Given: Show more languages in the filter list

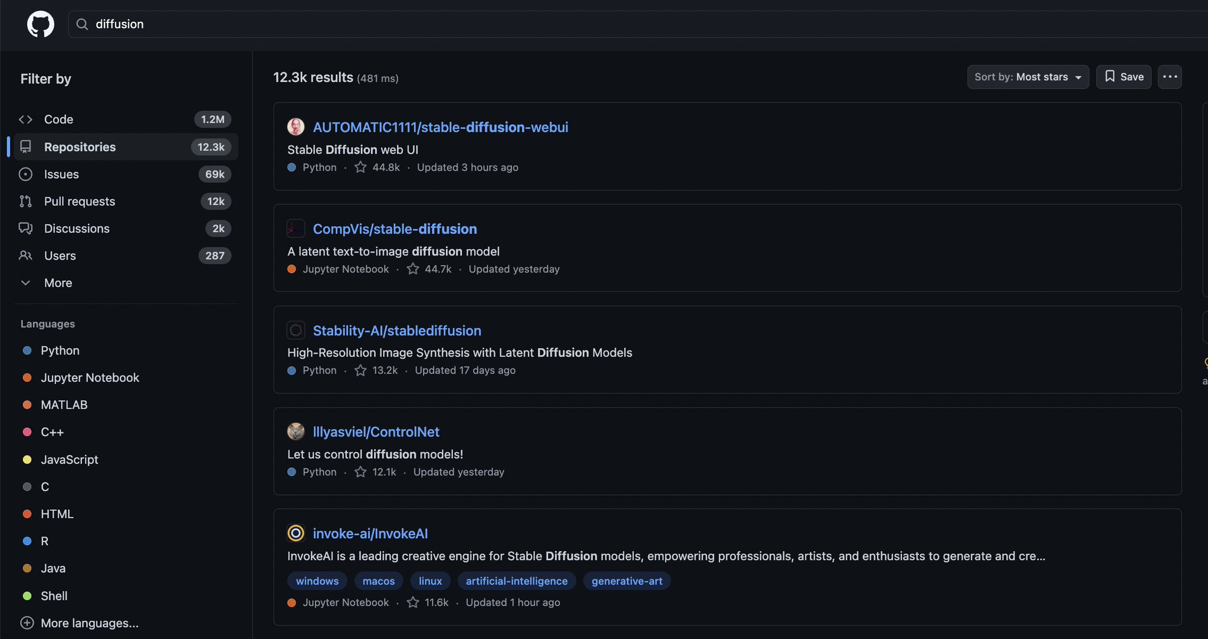Looking at the screenshot, I should coord(90,622).
